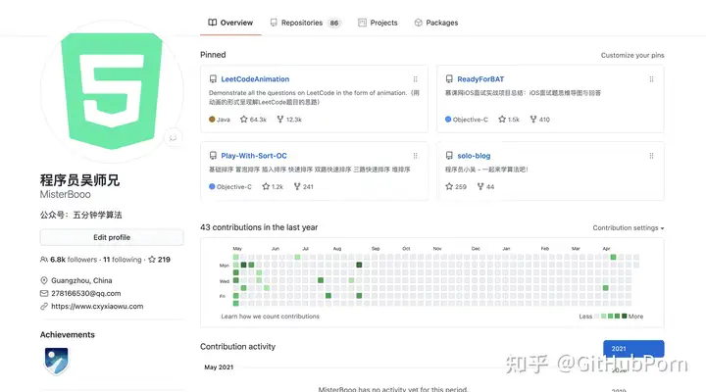
Task: Go to the Packages tab
Action: [x=436, y=23]
